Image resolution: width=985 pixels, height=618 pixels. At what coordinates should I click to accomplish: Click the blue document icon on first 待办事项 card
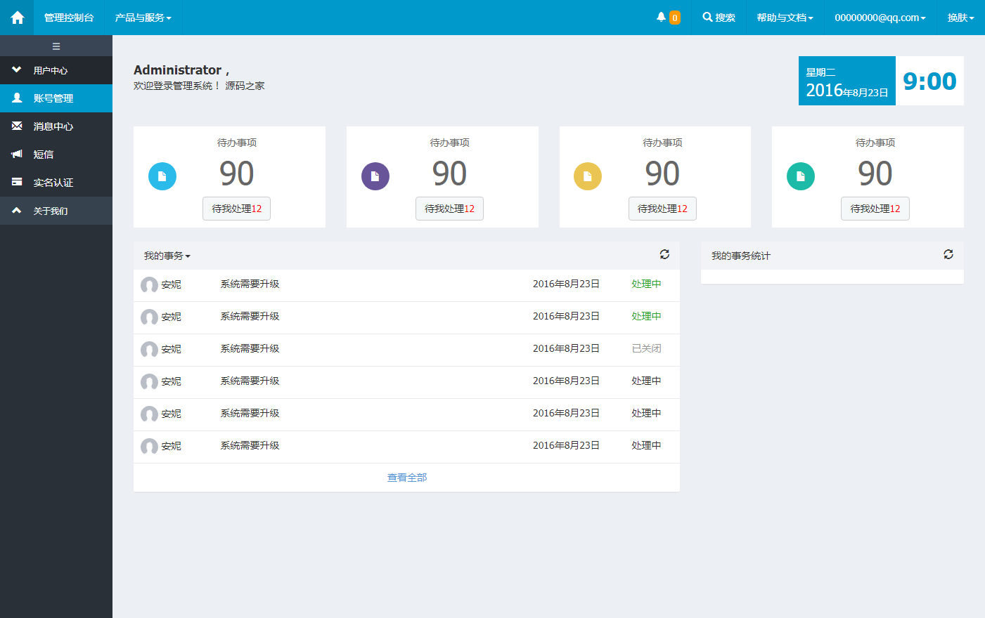tap(162, 176)
